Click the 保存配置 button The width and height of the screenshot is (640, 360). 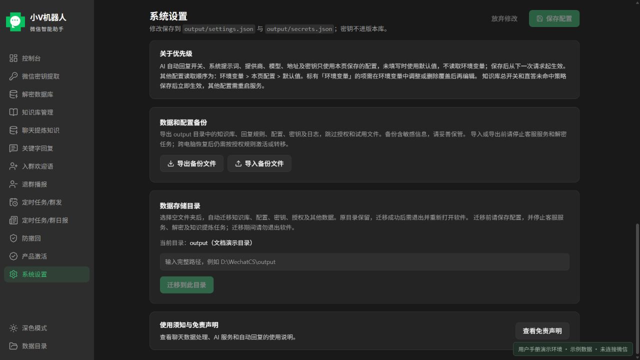(x=554, y=18)
